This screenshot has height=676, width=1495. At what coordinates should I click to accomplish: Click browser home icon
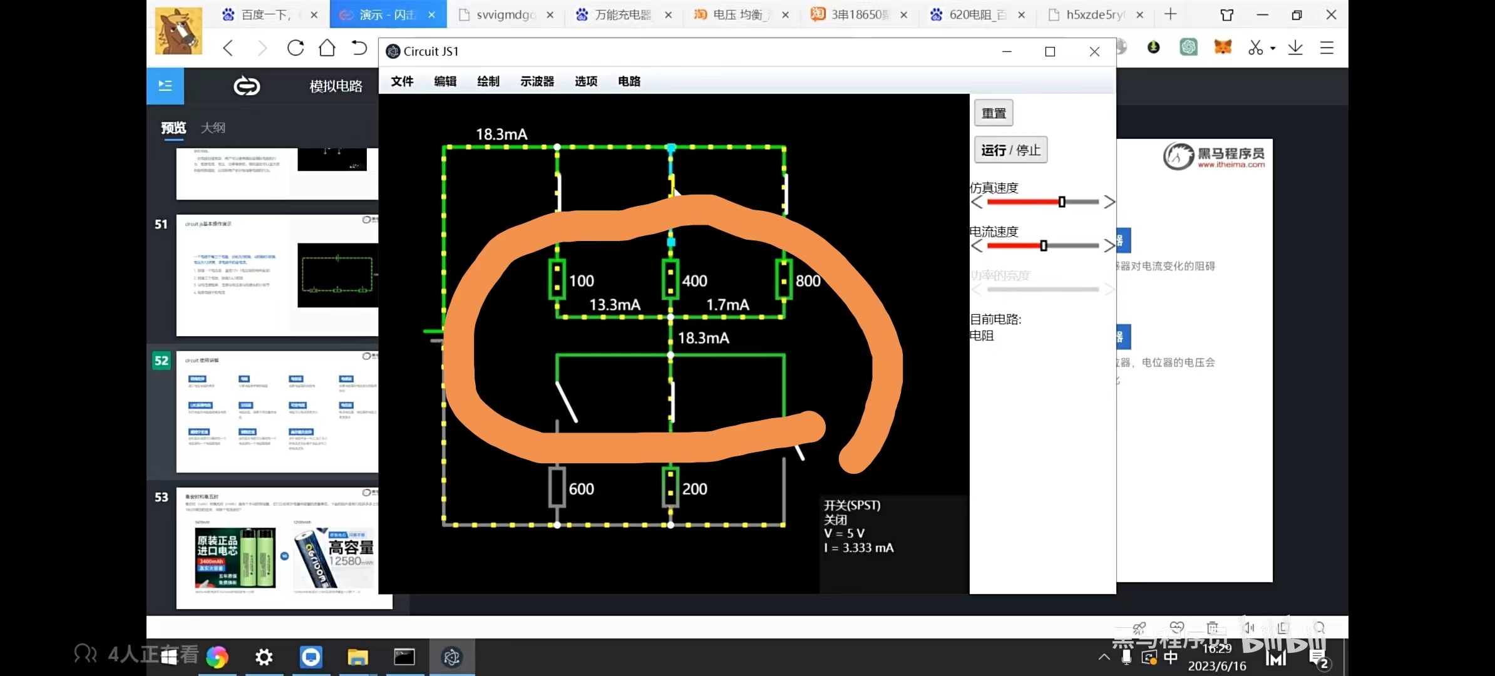click(327, 48)
